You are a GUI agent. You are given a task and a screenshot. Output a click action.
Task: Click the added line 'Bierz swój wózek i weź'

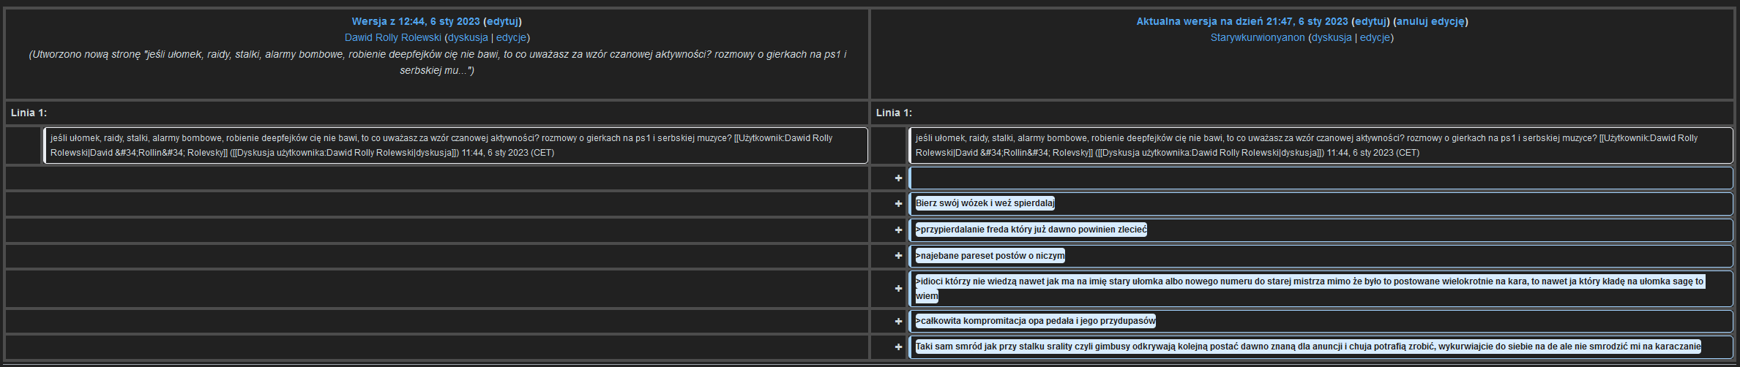1321,204
